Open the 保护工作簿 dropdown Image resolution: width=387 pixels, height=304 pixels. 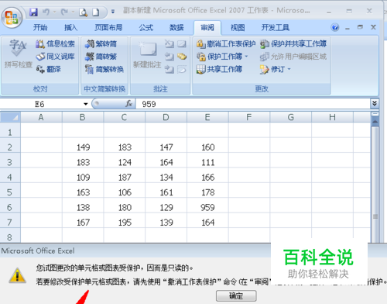222,57
